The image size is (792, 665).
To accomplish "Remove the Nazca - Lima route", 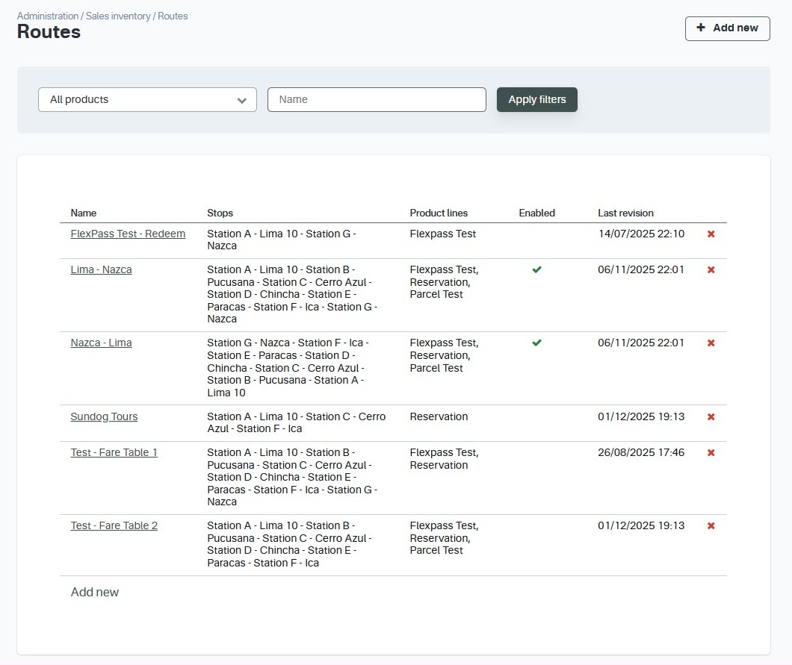I will tap(711, 343).
